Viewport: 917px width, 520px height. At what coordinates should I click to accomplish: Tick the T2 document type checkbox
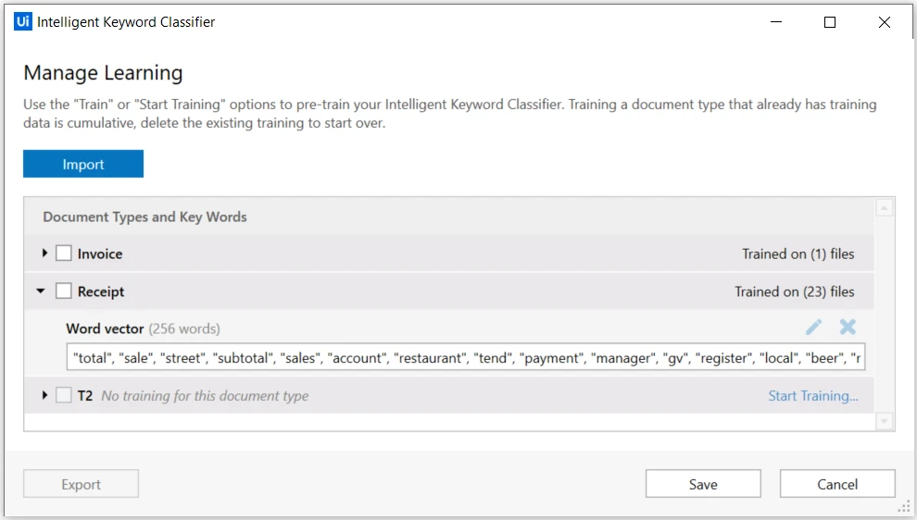(x=64, y=395)
